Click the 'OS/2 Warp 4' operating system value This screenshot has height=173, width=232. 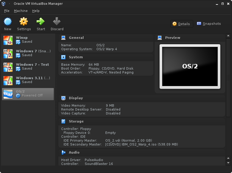[107, 49]
